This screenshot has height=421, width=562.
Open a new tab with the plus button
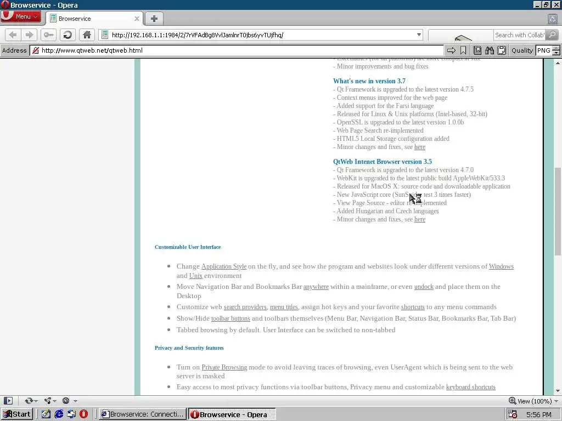click(x=154, y=19)
